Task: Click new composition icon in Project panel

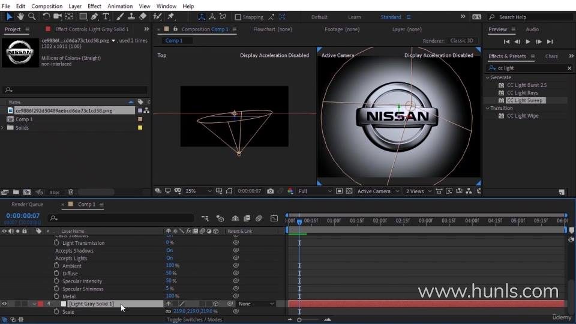Action: [x=27, y=192]
